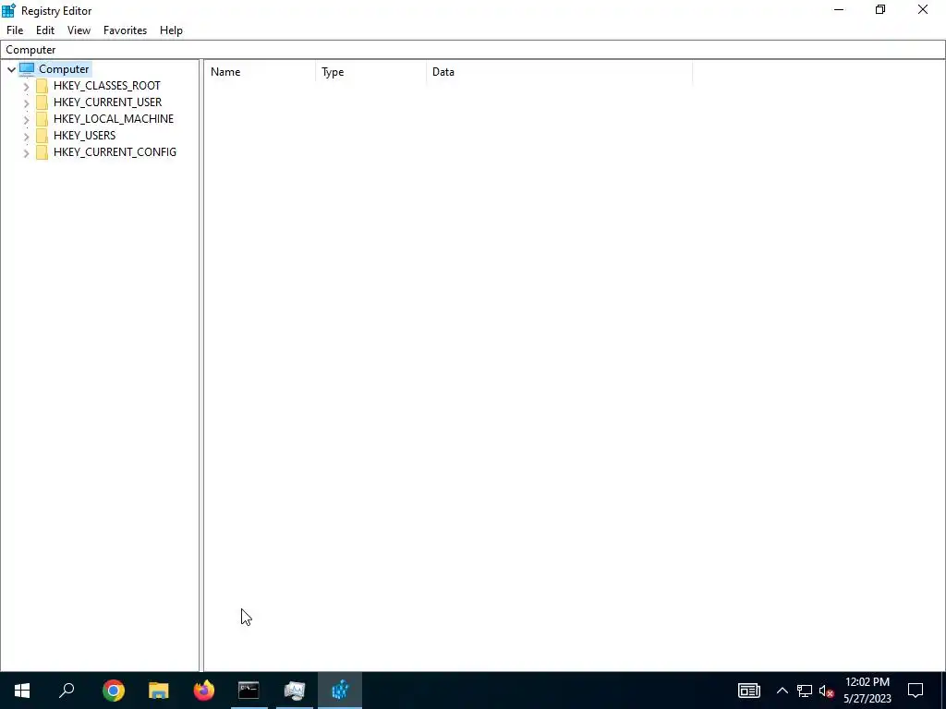Expand the HKEY_LOCAL_MACHINE chevron

click(x=26, y=119)
